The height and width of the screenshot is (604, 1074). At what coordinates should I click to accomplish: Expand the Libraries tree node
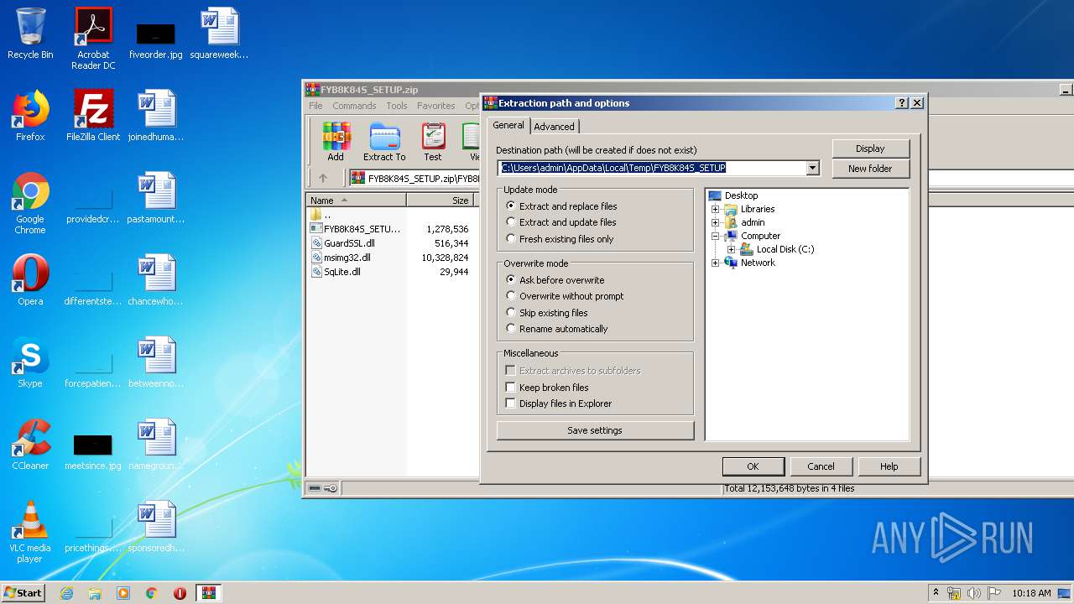click(715, 209)
